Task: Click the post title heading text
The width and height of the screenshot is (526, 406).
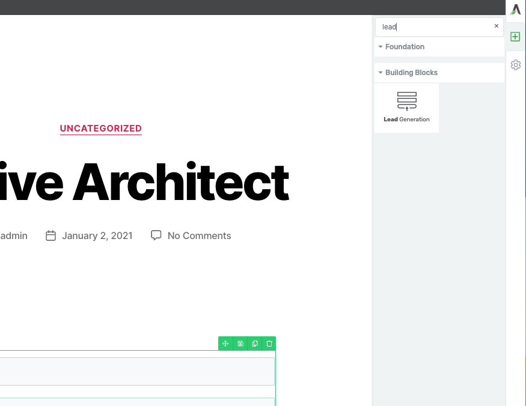Action: [x=144, y=182]
